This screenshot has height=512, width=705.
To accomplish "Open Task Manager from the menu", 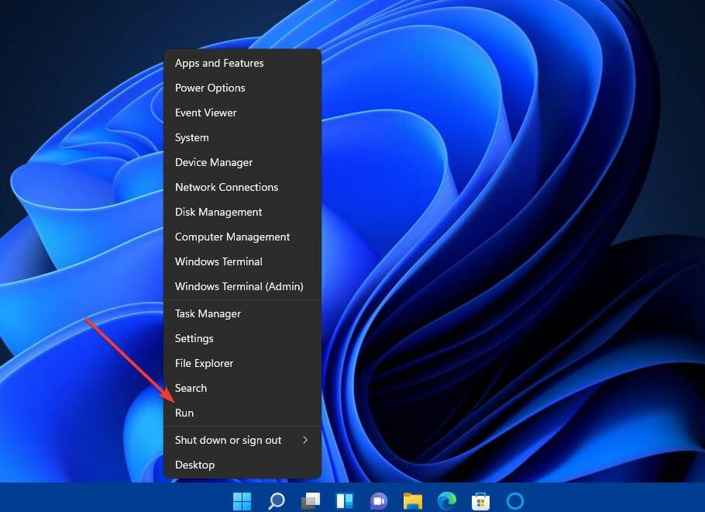I will (x=208, y=313).
